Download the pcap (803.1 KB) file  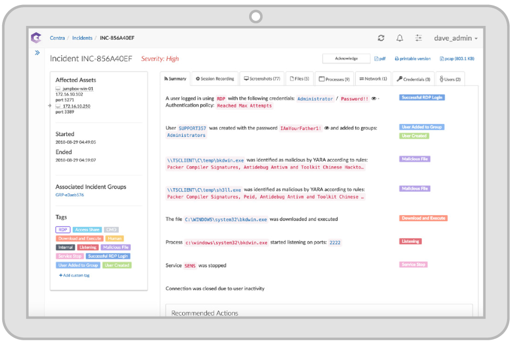457,58
